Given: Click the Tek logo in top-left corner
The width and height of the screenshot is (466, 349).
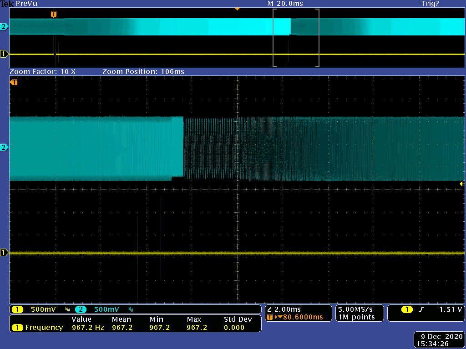Looking at the screenshot, I should (x=7, y=4).
